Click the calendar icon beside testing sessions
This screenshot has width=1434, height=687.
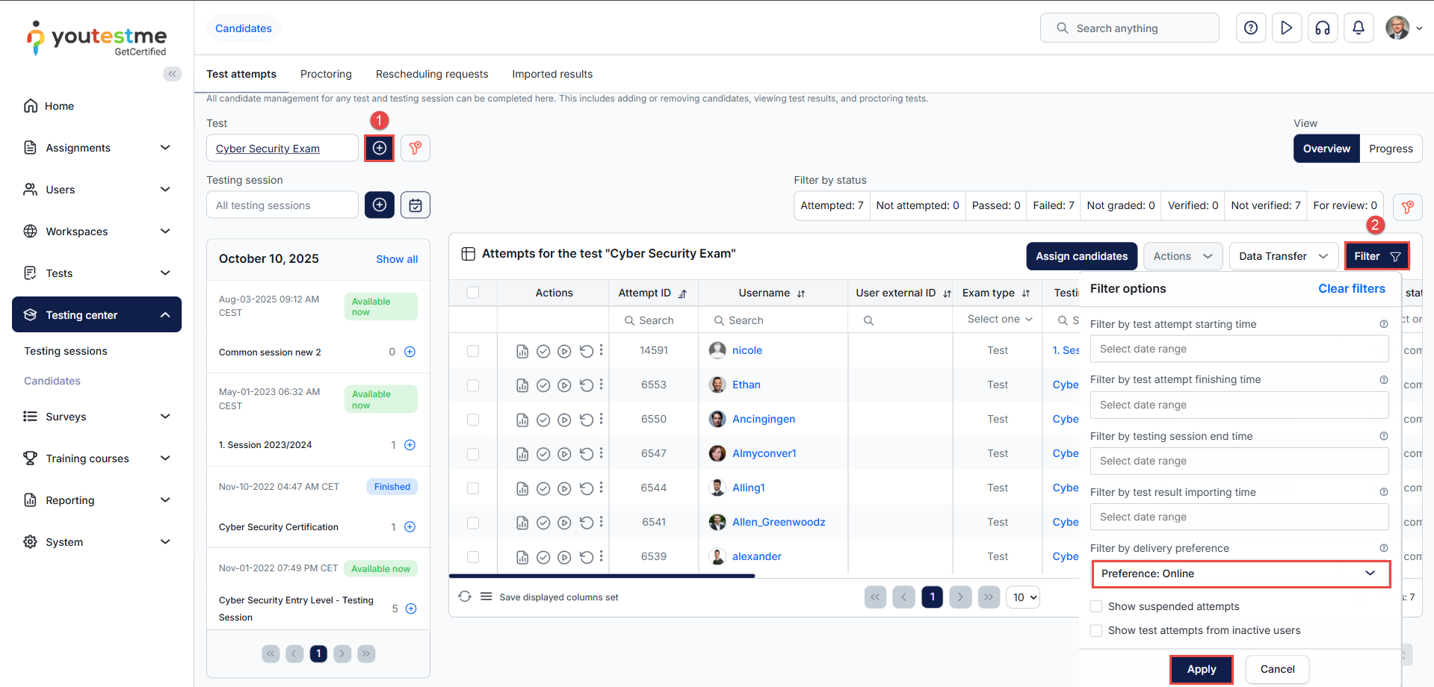(415, 205)
